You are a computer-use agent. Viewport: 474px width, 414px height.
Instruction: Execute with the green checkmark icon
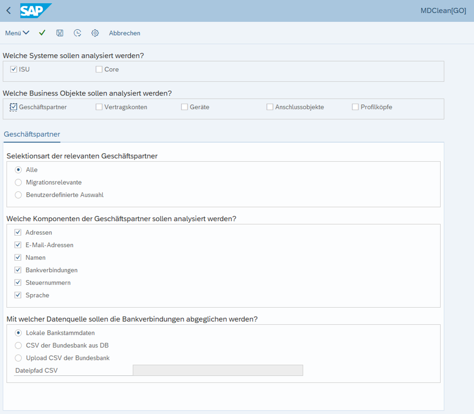click(x=42, y=33)
